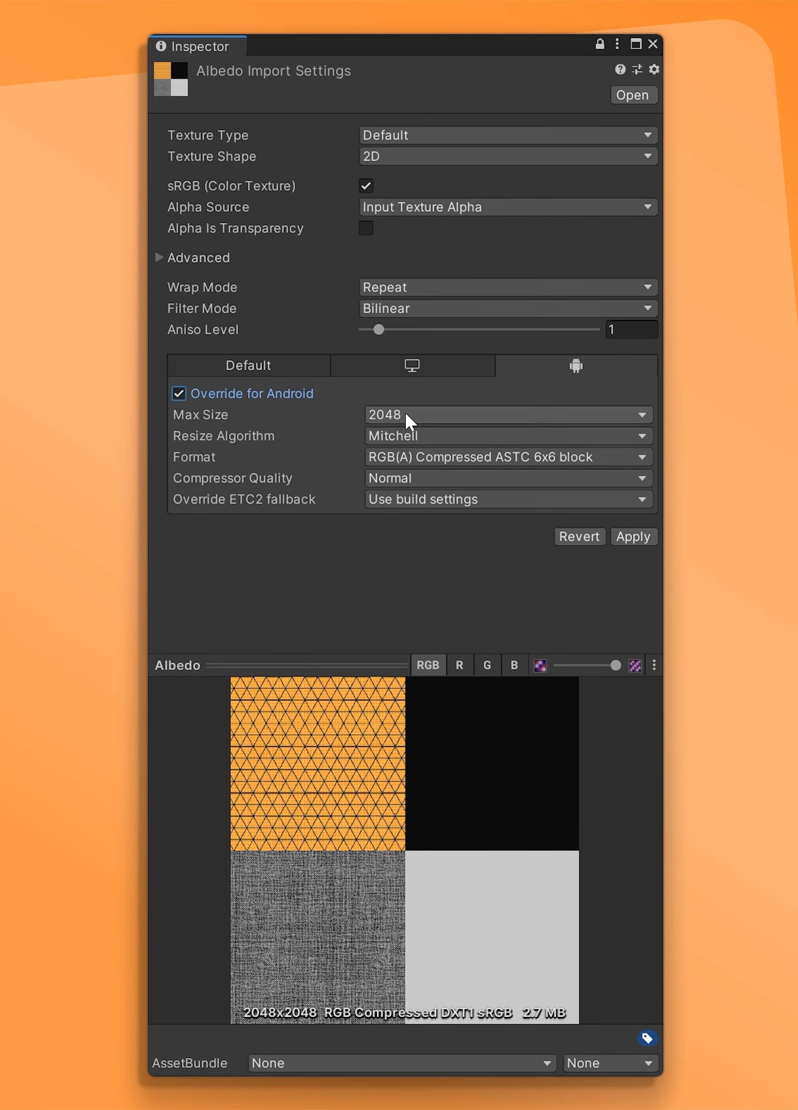Click the Inspector info icon
Viewport: 798px width, 1110px height.
(161, 46)
